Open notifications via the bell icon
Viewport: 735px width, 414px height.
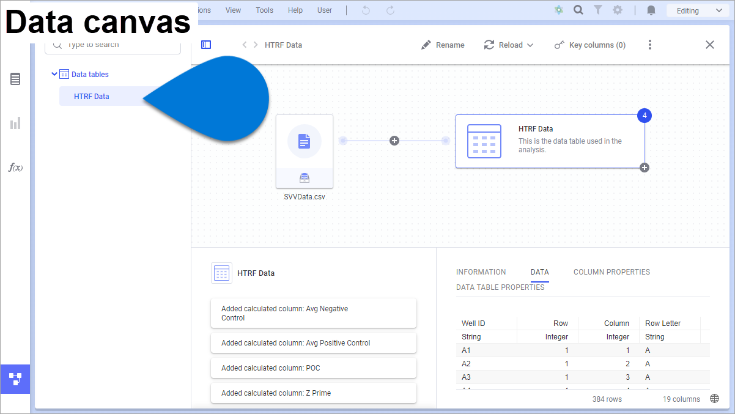[x=651, y=10]
